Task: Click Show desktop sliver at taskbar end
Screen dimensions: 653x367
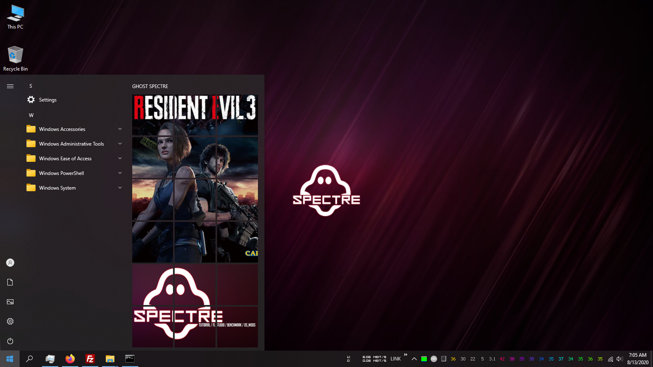Action: tap(652, 359)
